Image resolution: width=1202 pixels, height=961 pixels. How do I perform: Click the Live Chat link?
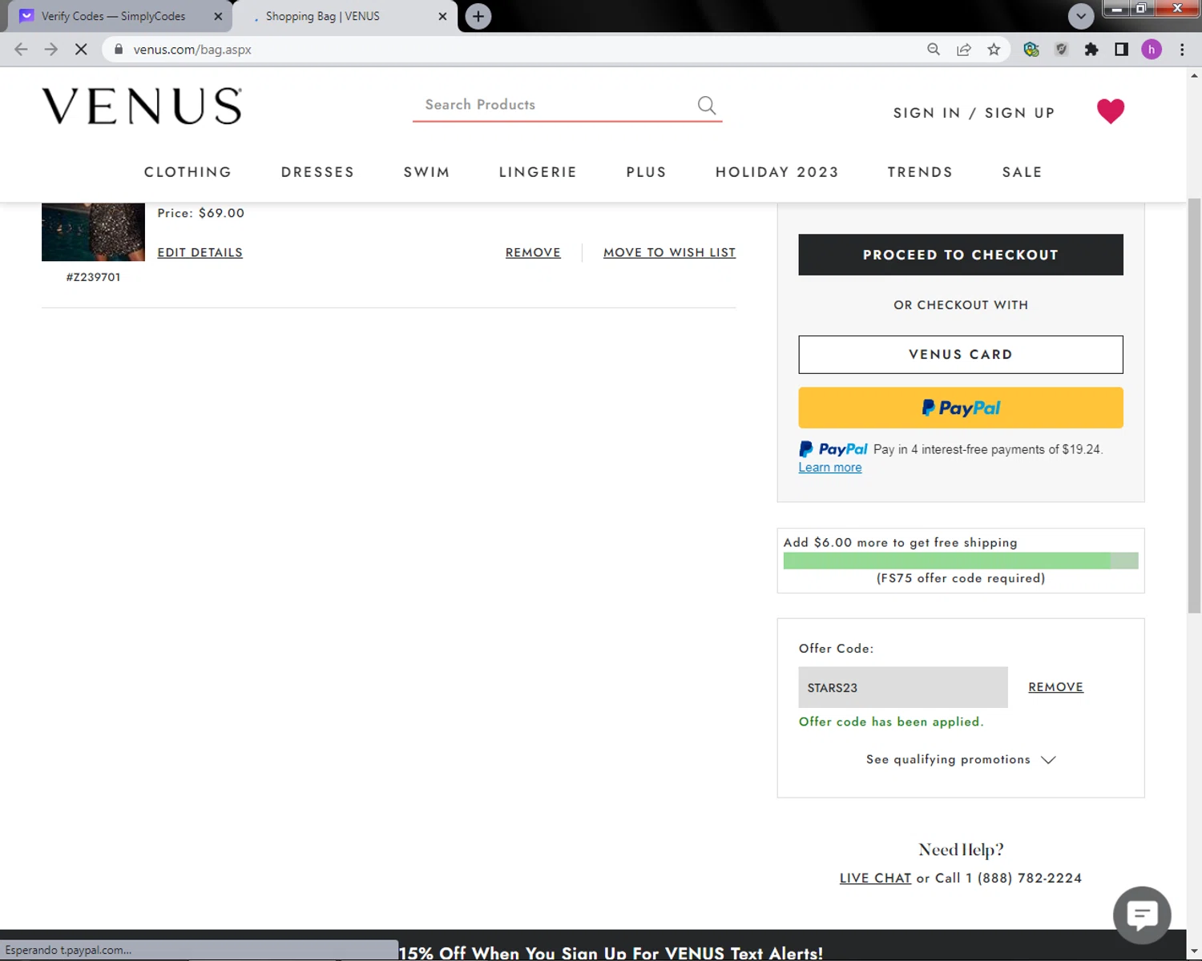(x=875, y=879)
